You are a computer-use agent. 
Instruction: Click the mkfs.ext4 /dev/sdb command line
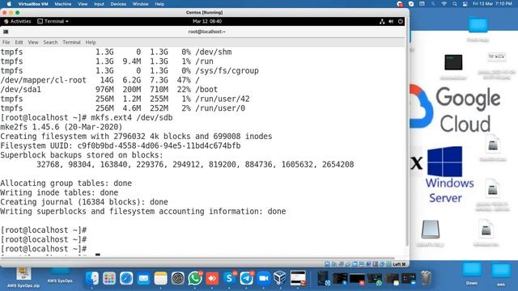[87, 117]
